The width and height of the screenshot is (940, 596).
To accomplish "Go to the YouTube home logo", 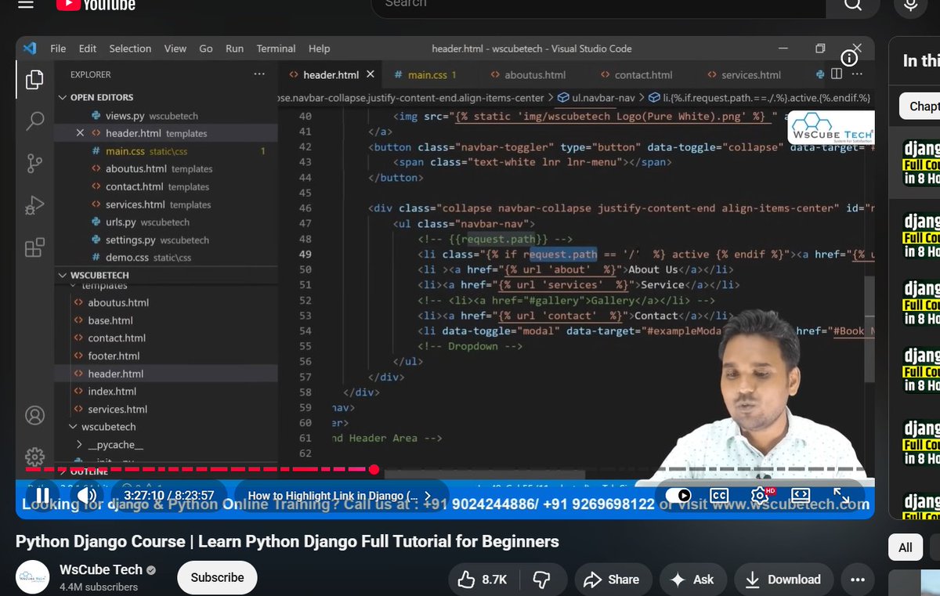I will pos(96,4).
